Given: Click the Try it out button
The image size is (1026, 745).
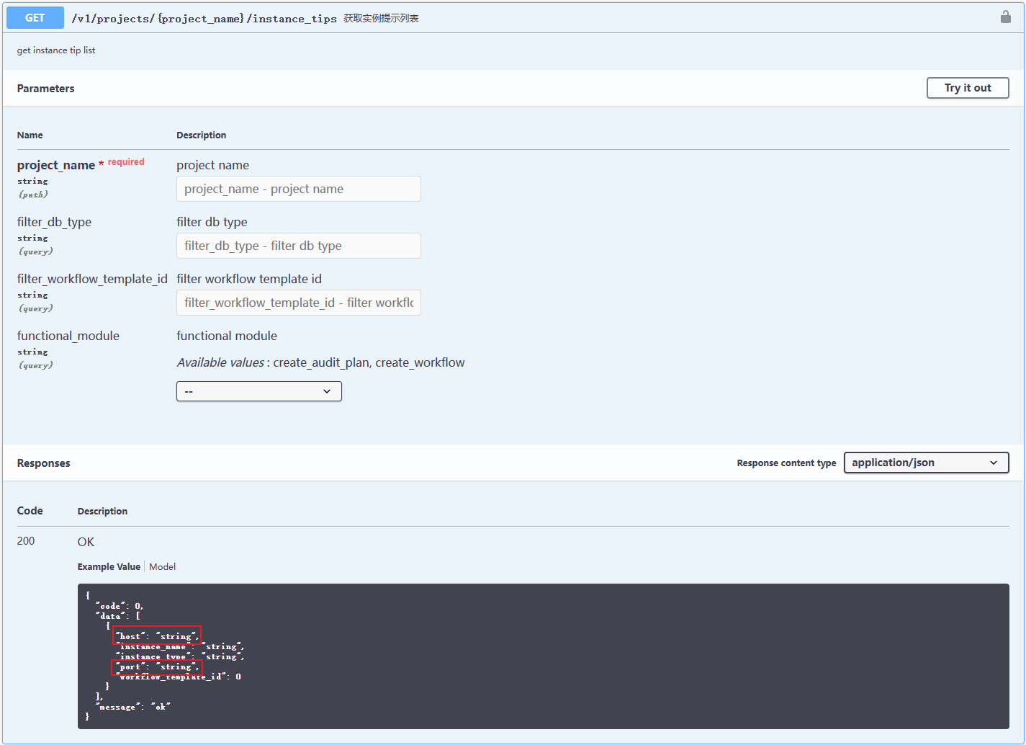Looking at the screenshot, I should coord(967,87).
